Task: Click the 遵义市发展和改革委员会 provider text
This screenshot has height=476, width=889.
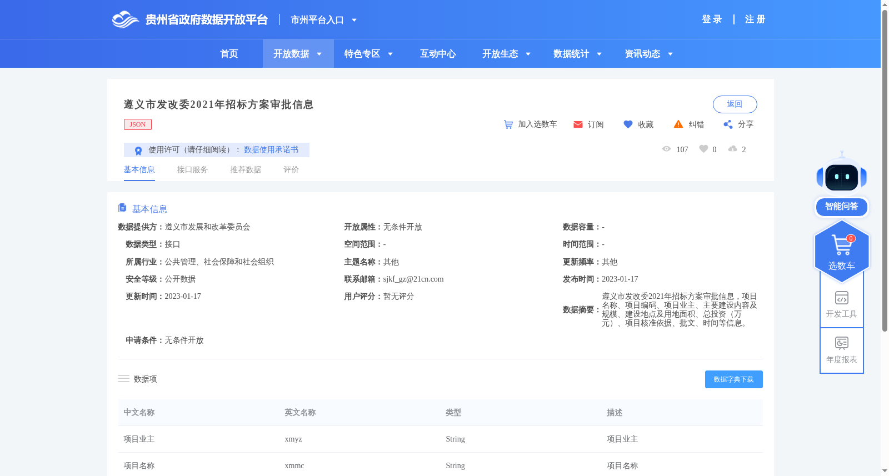Action: coord(207,227)
